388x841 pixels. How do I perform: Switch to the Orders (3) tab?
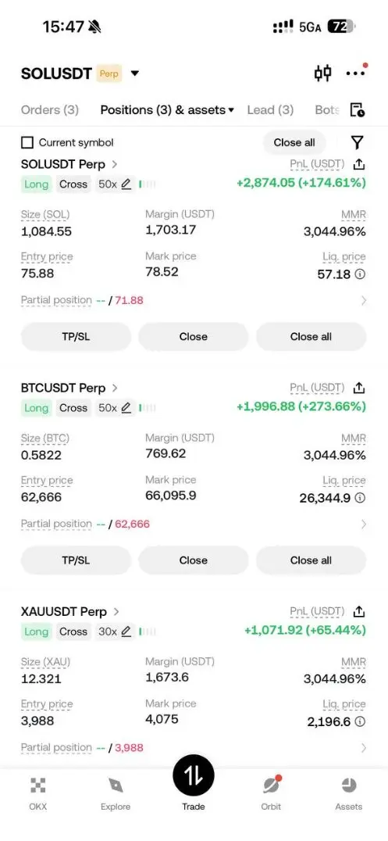pos(50,110)
